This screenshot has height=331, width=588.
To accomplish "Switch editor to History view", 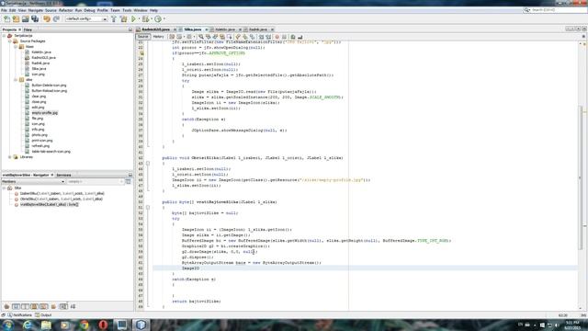I will point(158,37).
